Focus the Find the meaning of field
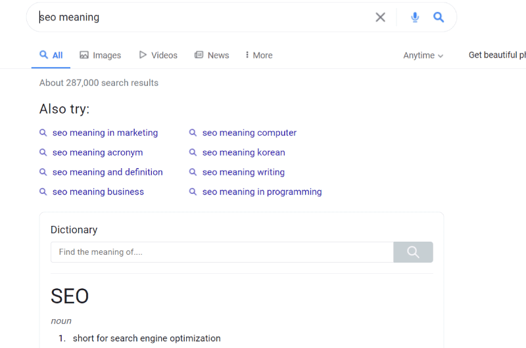 point(222,252)
